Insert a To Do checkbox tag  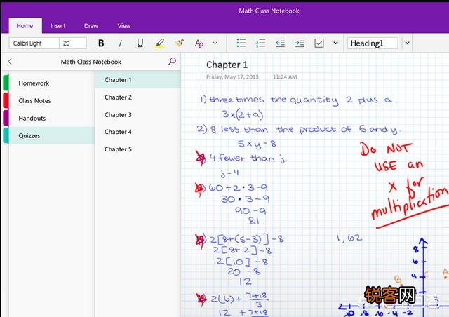pyautogui.click(x=319, y=43)
